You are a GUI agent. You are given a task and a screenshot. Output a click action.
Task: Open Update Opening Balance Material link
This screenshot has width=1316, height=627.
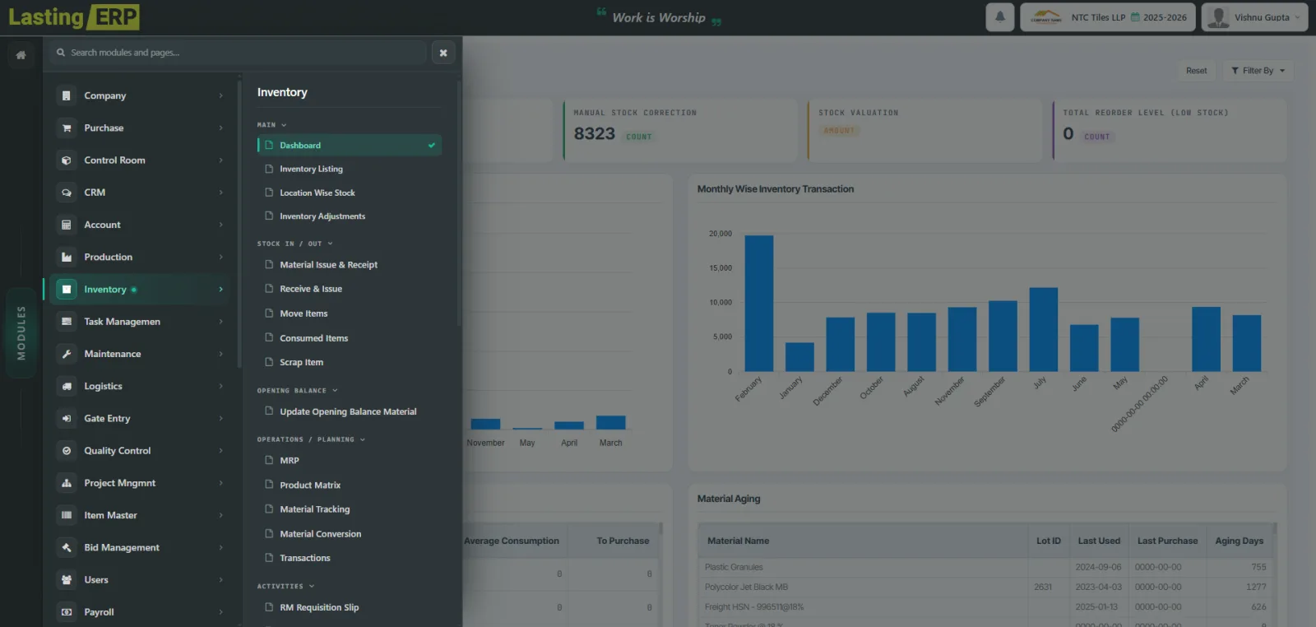(348, 411)
